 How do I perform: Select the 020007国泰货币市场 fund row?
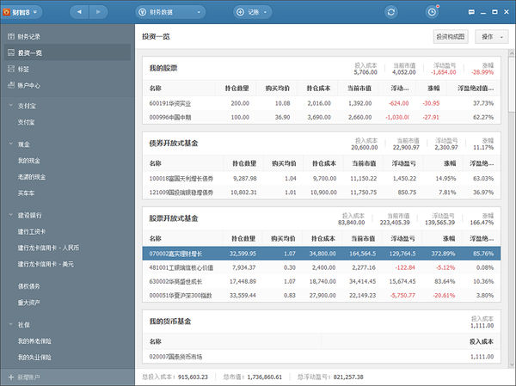pyautogui.click(x=322, y=357)
